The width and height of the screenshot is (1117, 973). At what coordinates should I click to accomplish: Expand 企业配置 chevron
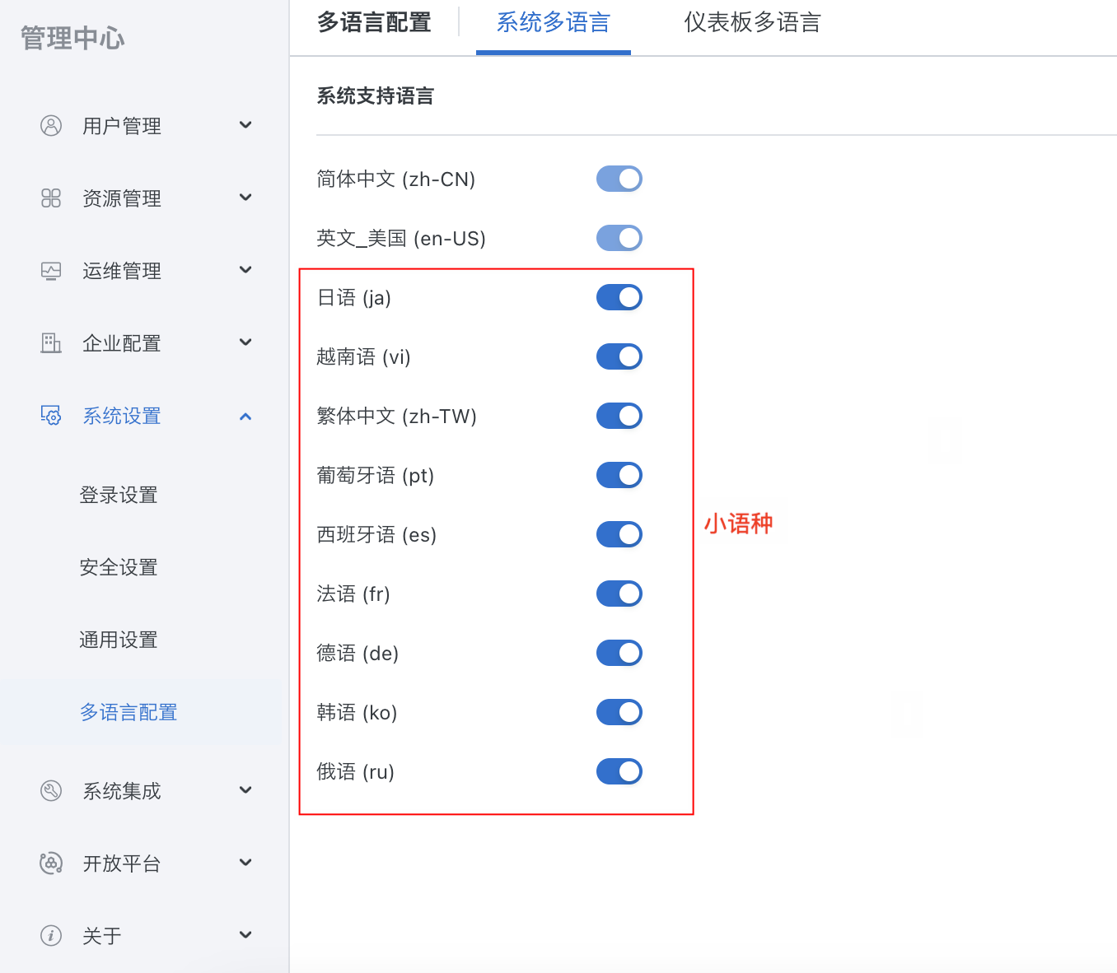pos(245,342)
